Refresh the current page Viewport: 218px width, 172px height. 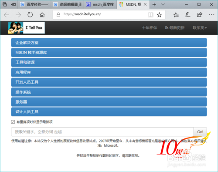30,15
